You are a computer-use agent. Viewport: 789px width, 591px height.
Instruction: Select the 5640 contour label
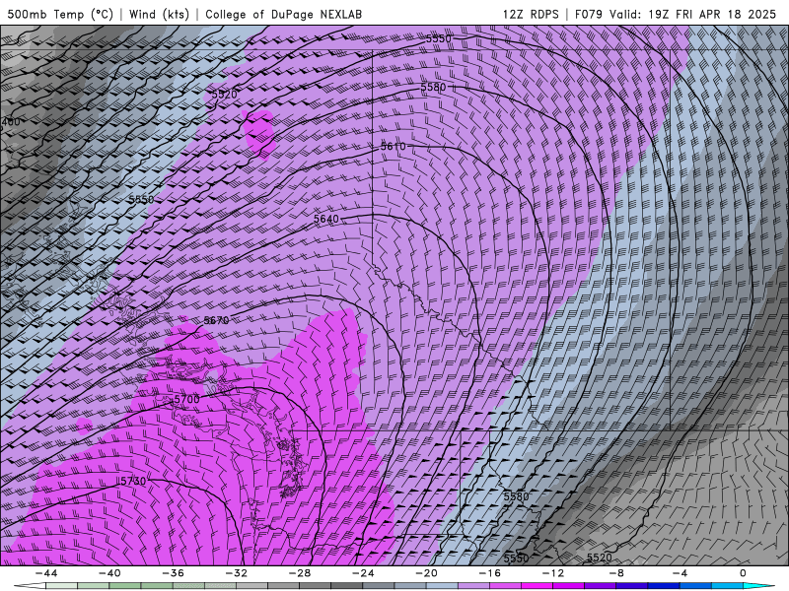pos(326,219)
